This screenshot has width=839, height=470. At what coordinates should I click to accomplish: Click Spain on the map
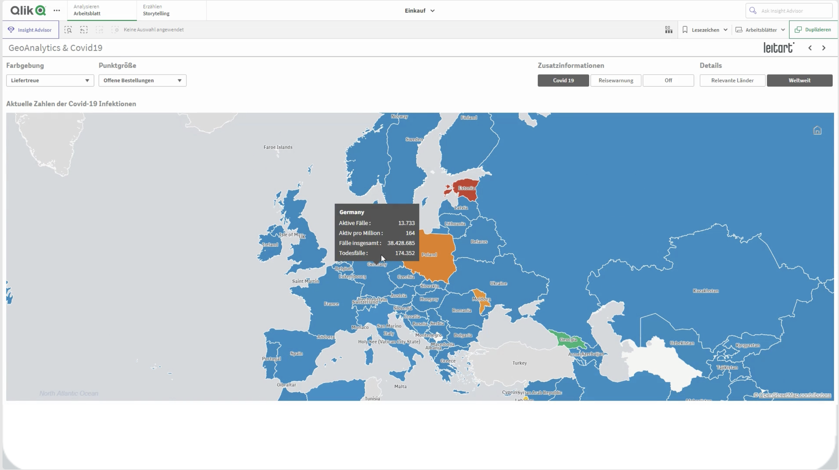296,354
